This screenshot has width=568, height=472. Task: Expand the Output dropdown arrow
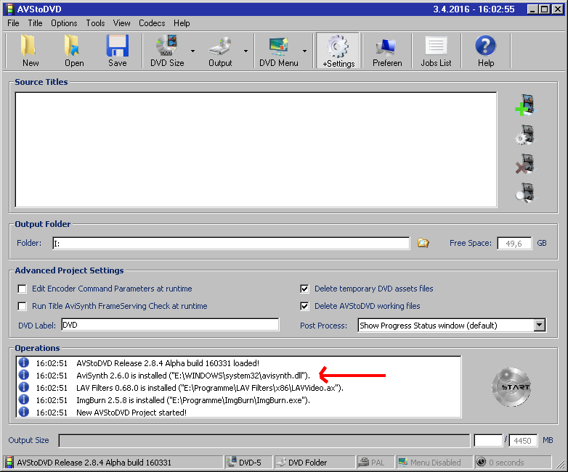pos(246,51)
